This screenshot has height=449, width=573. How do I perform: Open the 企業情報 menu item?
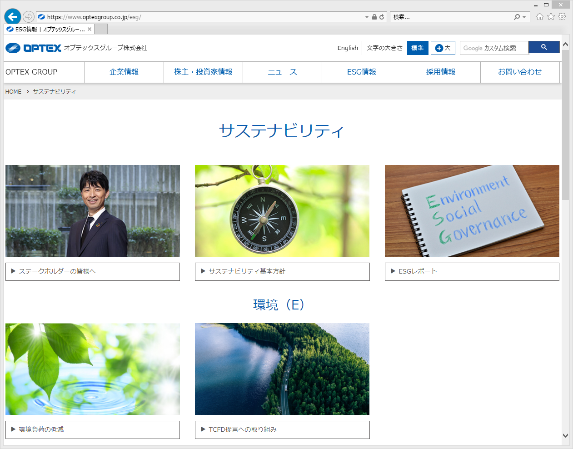[124, 72]
